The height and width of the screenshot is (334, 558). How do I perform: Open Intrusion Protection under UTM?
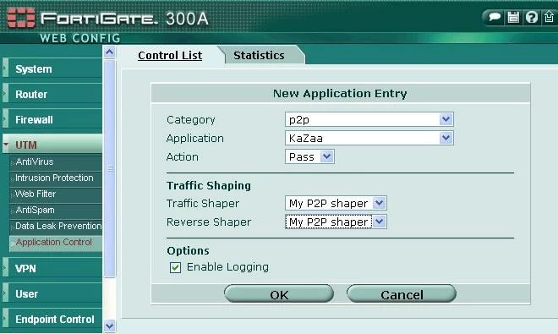(57, 178)
